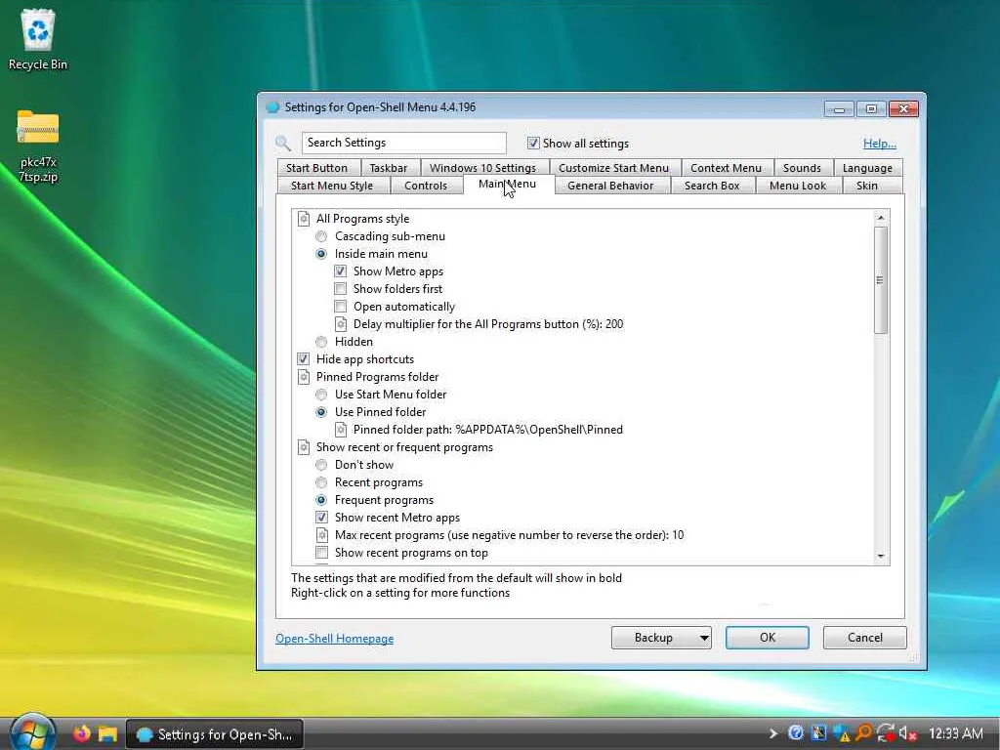Click the scrollbar down arrow

tap(881, 557)
